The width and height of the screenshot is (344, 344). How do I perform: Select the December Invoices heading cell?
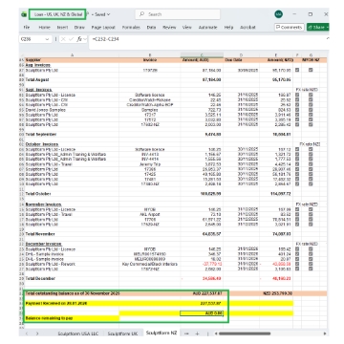pyautogui.click(x=72, y=244)
